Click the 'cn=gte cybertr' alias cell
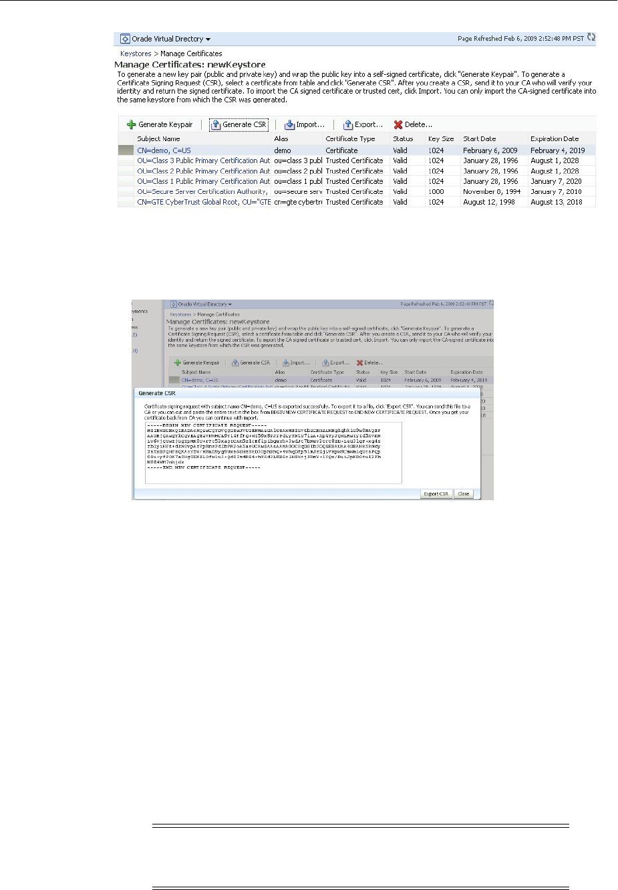This screenshot has width=618, height=890. [x=298, y=202]
